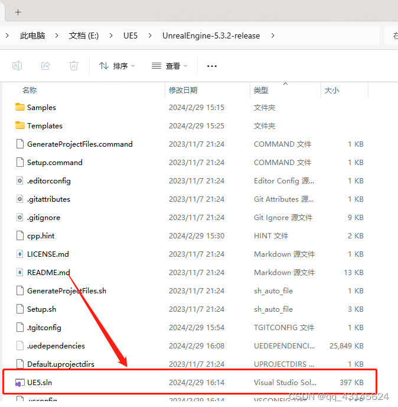This screenshot has height=407, width=398.
Task: Select the Samples folder icon
Action: pos(20,107)
